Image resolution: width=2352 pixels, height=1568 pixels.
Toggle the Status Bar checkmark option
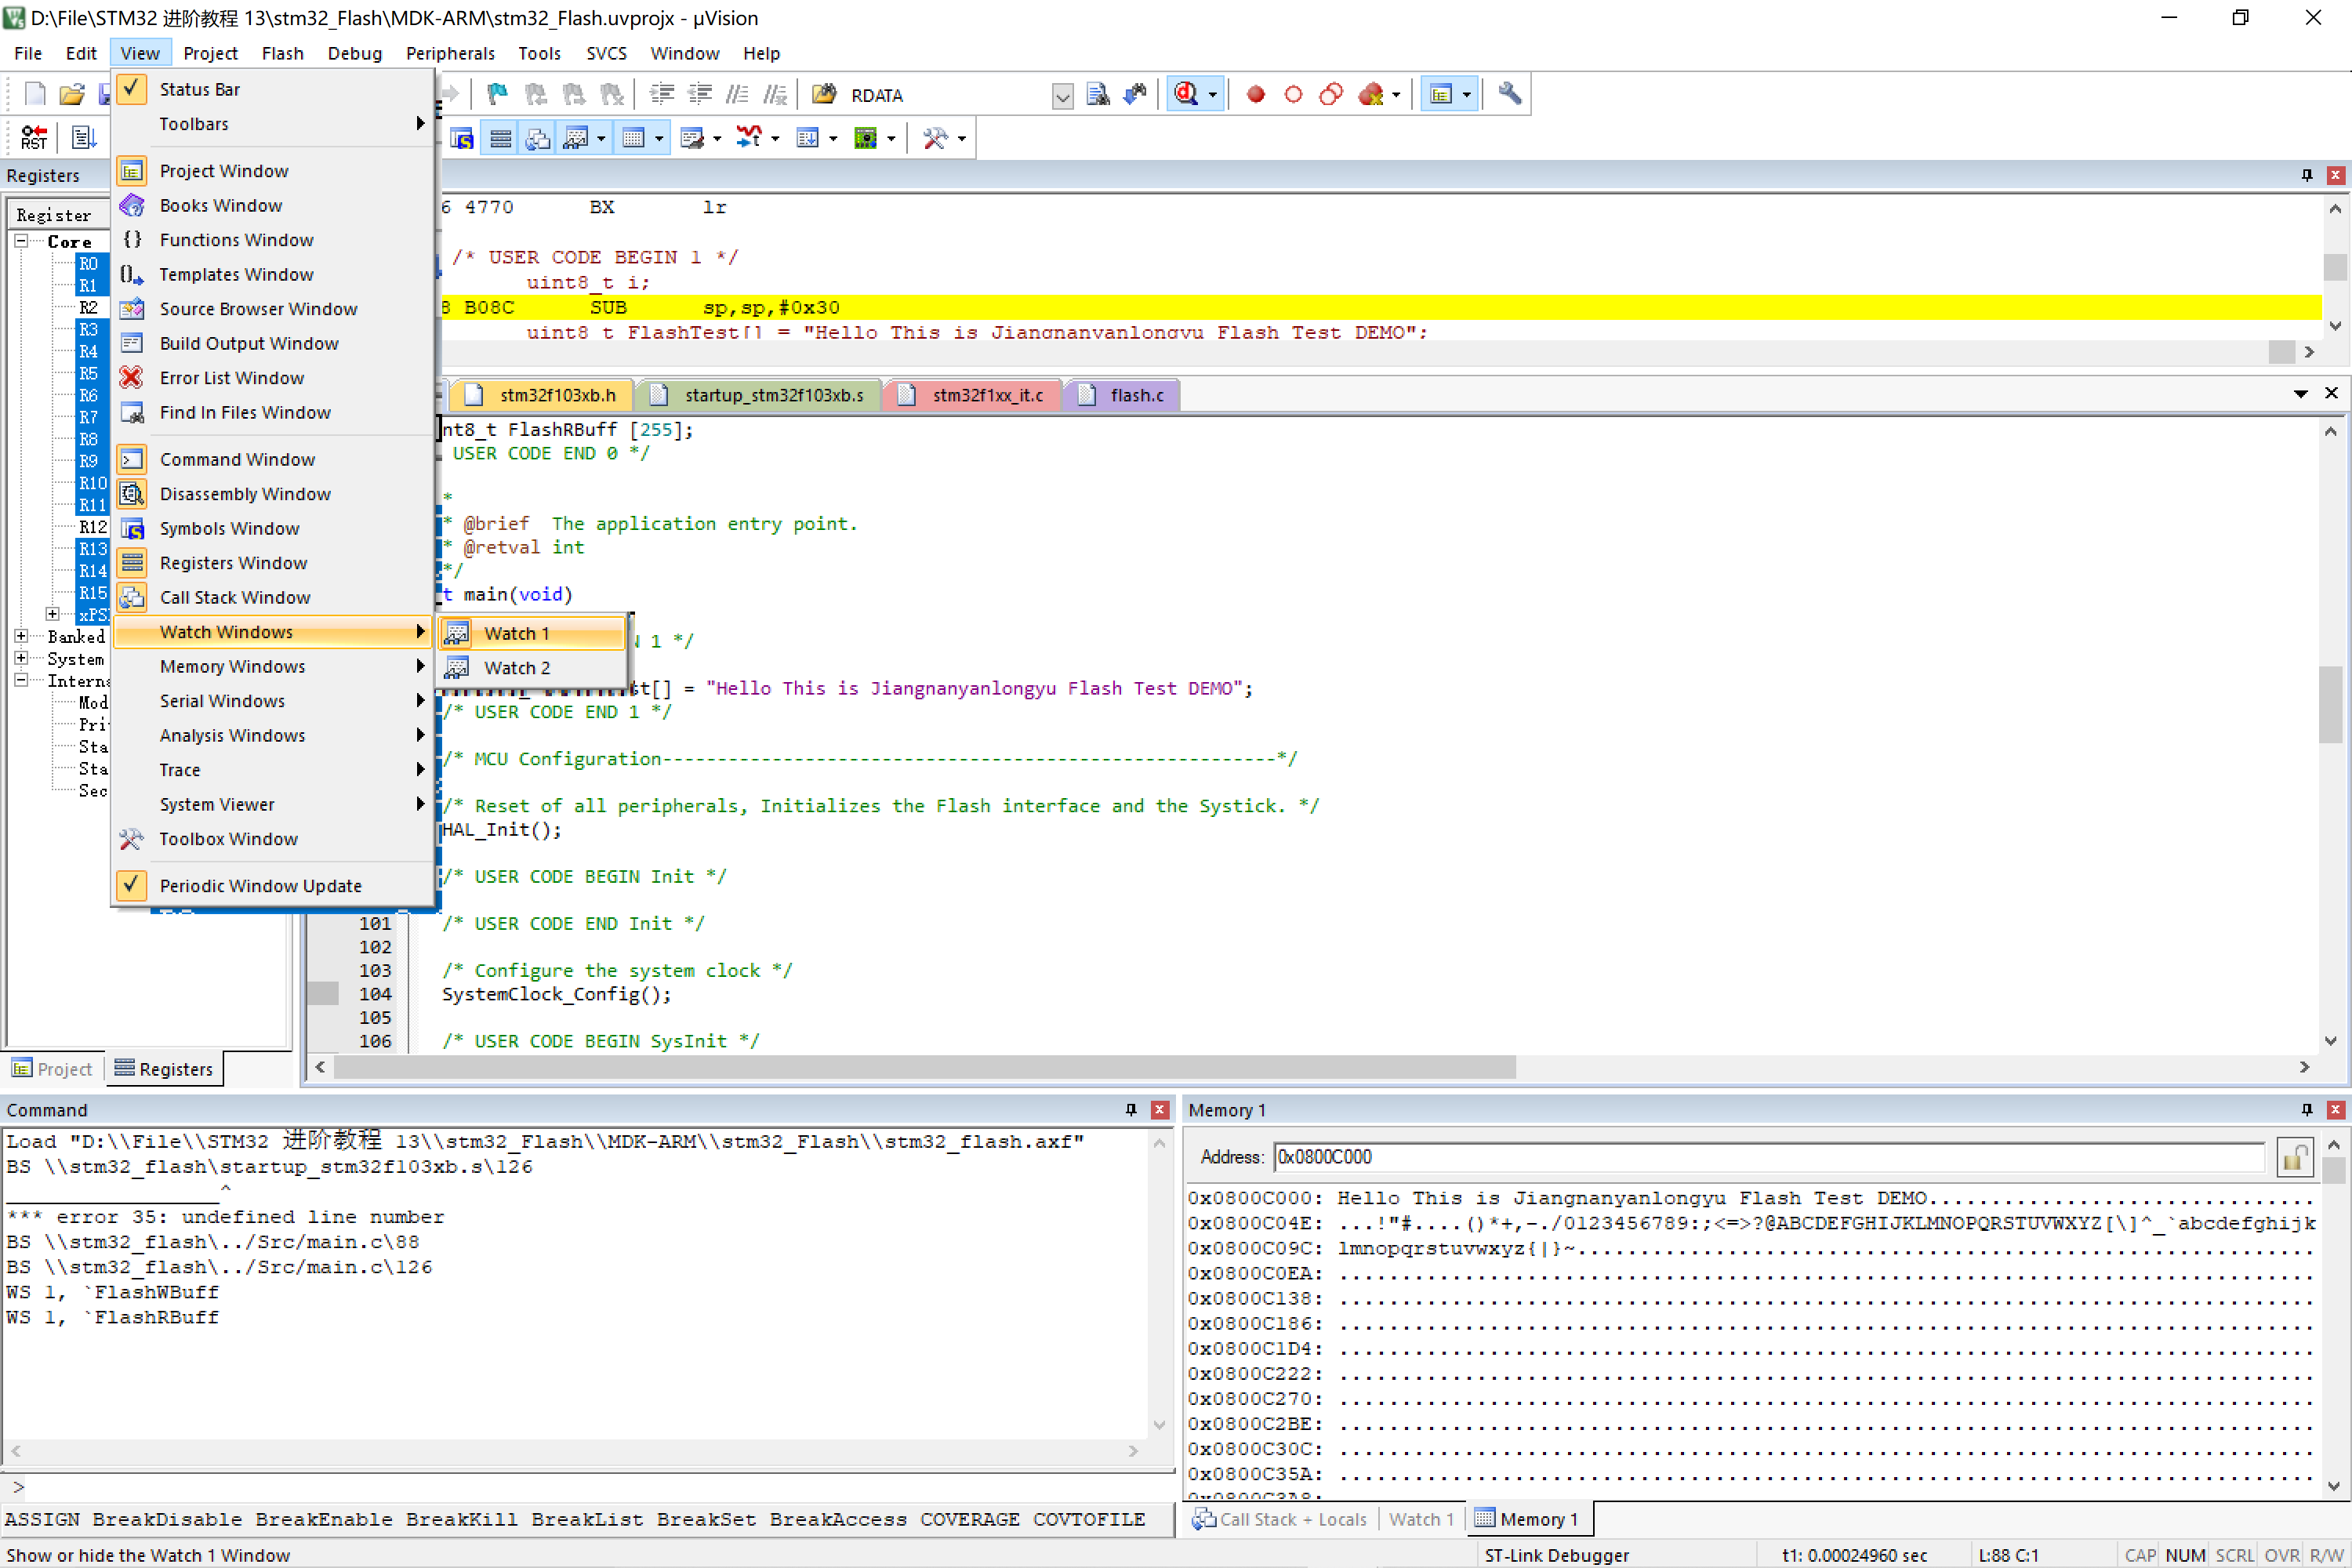[x=199, y=89]
